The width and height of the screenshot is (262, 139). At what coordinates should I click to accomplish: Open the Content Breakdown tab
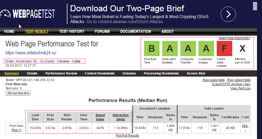tap(100, 73)
